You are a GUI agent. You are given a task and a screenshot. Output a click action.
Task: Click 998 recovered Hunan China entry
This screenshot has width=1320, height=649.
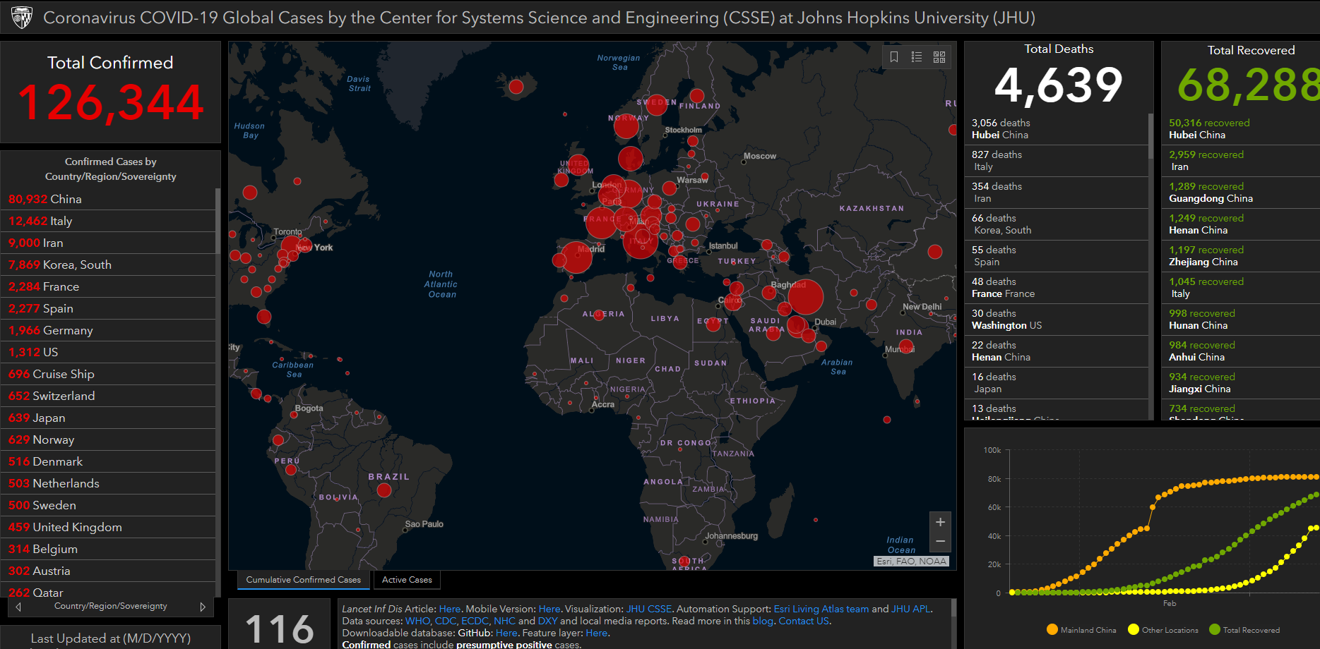click(1241, 320)
